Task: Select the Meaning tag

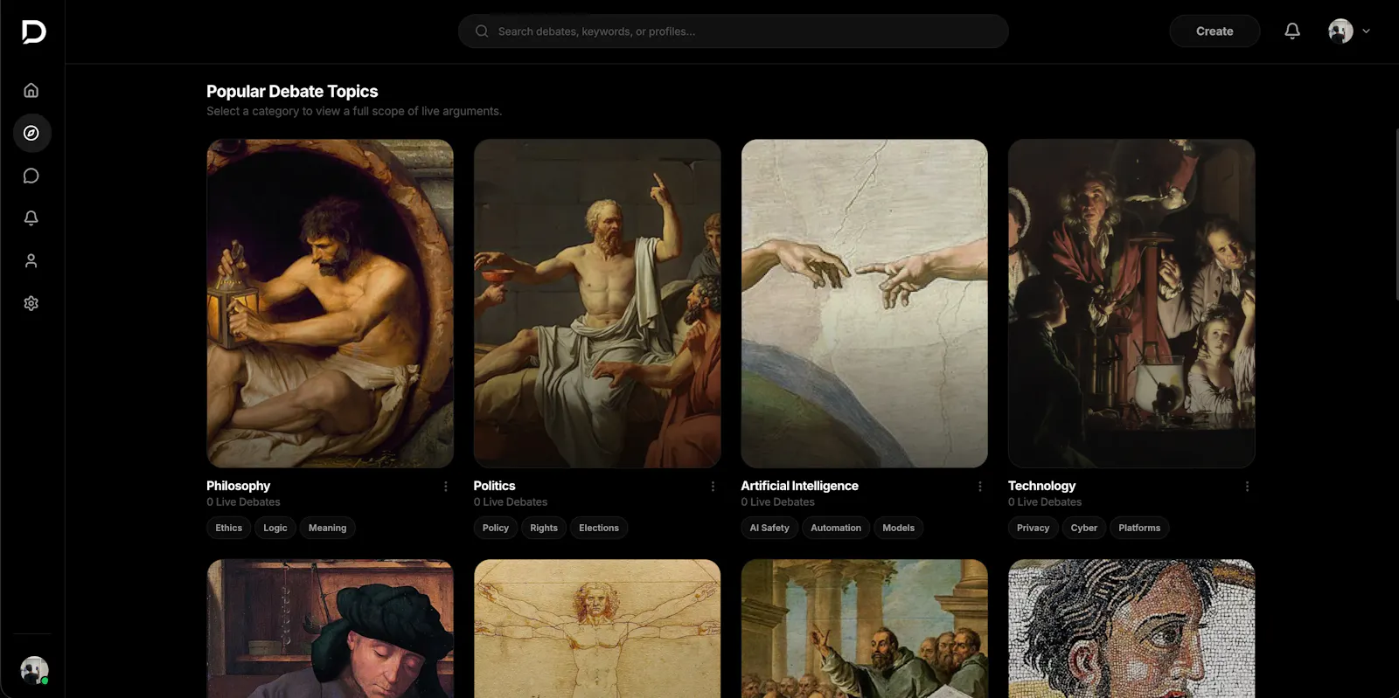Action: point(328,528)
